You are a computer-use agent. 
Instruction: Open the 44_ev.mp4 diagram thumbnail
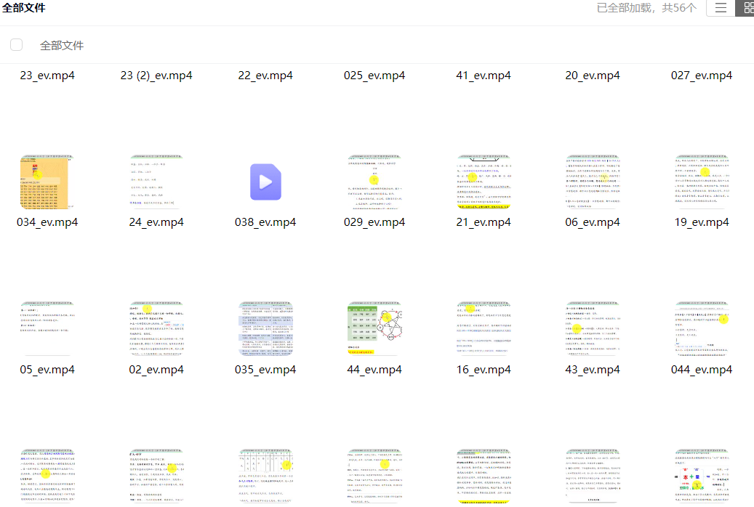tap(374, 328)
